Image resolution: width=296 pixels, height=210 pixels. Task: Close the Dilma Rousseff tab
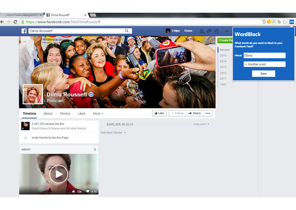click(85, 15)
